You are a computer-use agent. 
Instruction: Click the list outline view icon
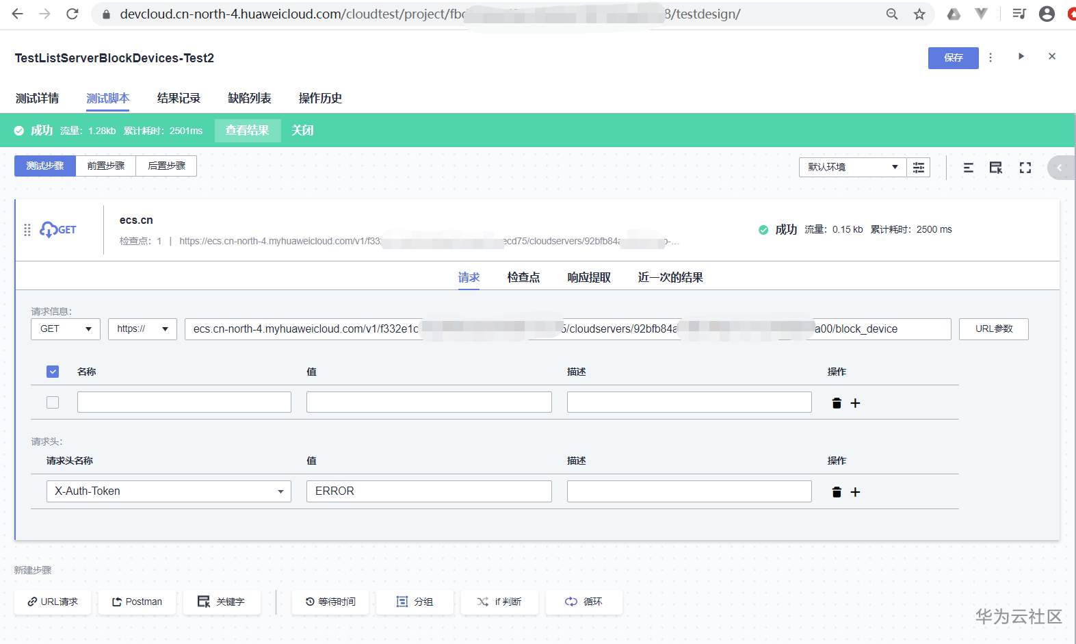[968, 168]
